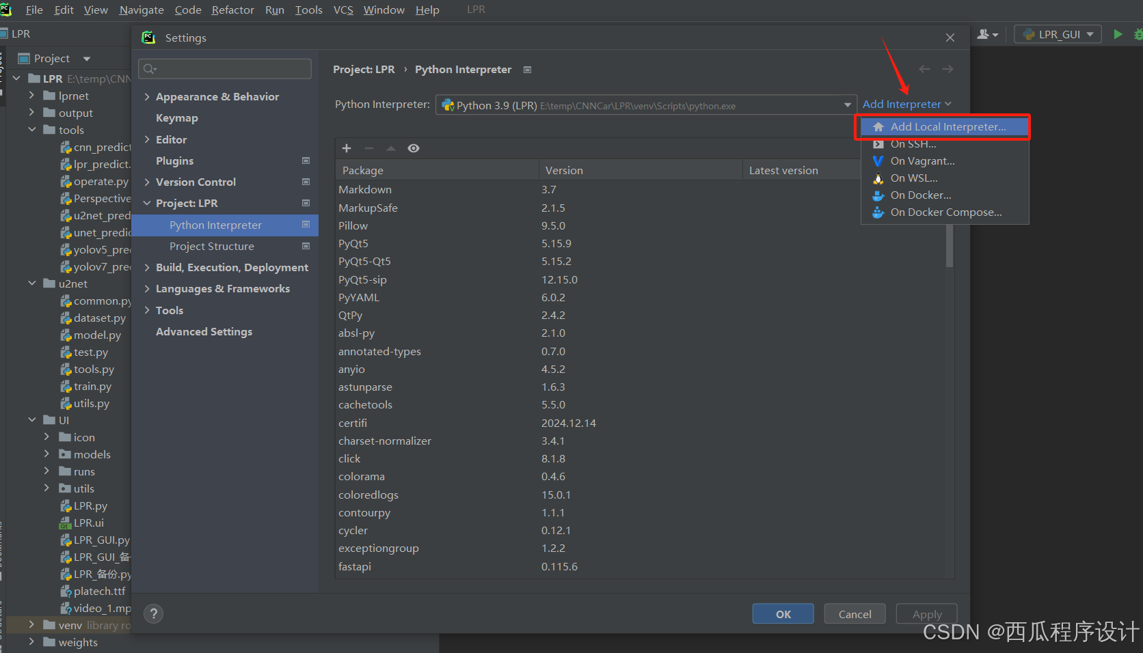
Task: Click the On SSH interpreter icon
Action: tap(878, 144)
